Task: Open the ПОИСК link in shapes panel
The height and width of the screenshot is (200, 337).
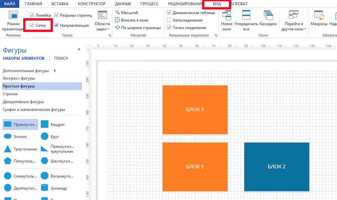Action: [x=61, y=58]
